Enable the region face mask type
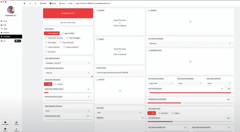This screenshot has width=240, height=132. (x=175, y=113)
